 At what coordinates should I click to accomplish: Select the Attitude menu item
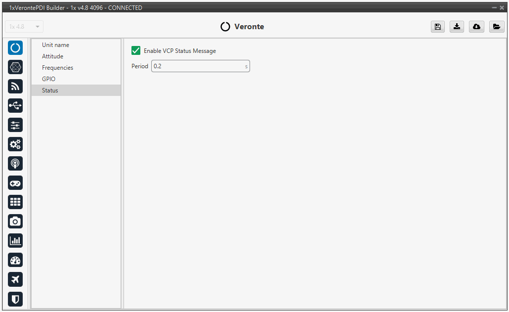[x=52, y=56]
